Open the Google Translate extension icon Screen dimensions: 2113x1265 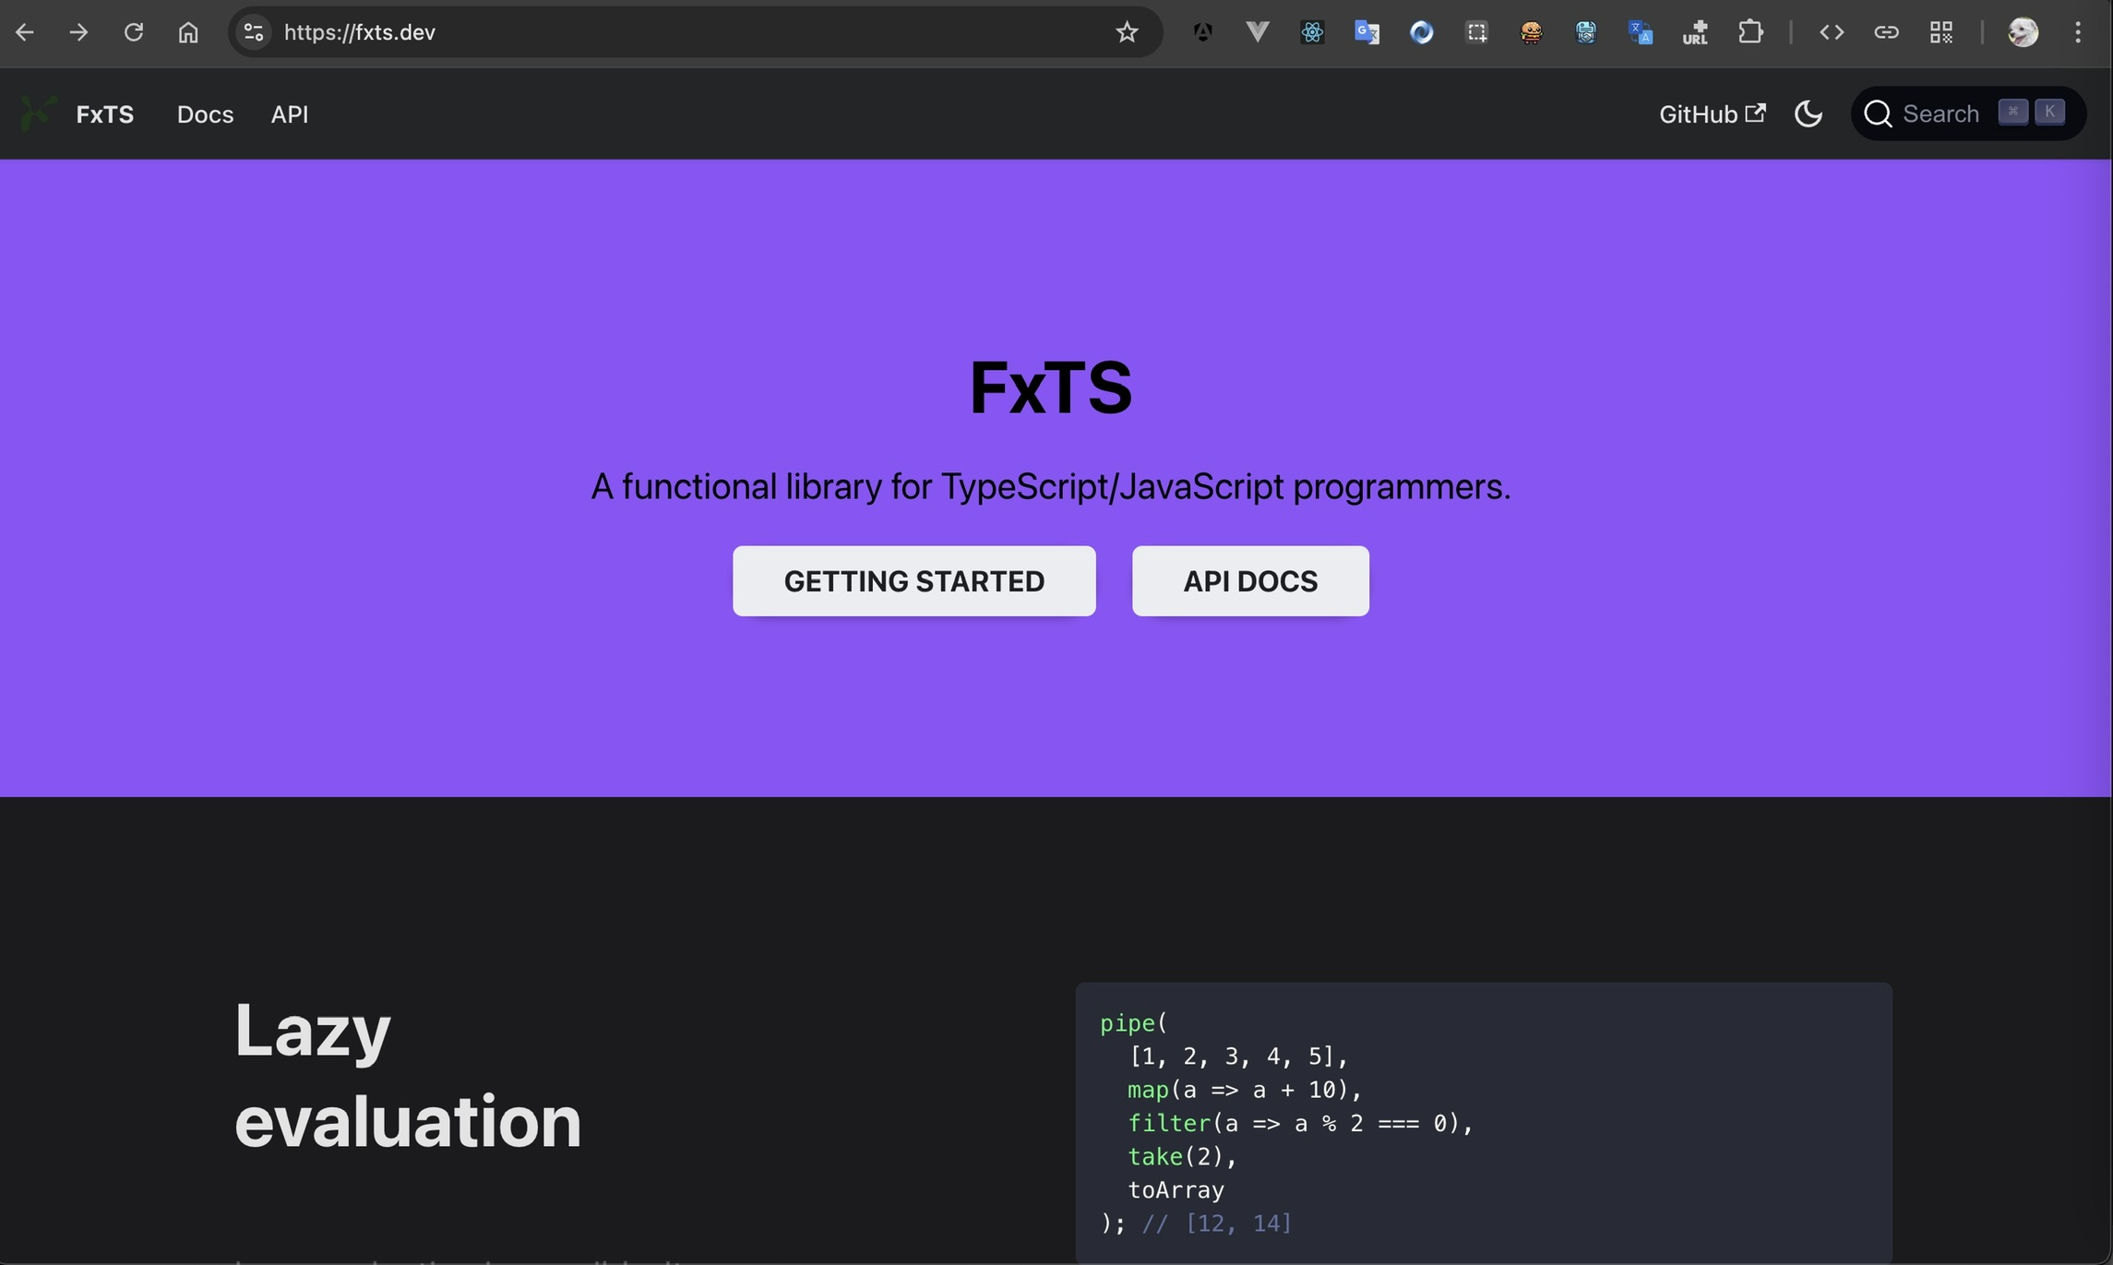pos(1367,32)
